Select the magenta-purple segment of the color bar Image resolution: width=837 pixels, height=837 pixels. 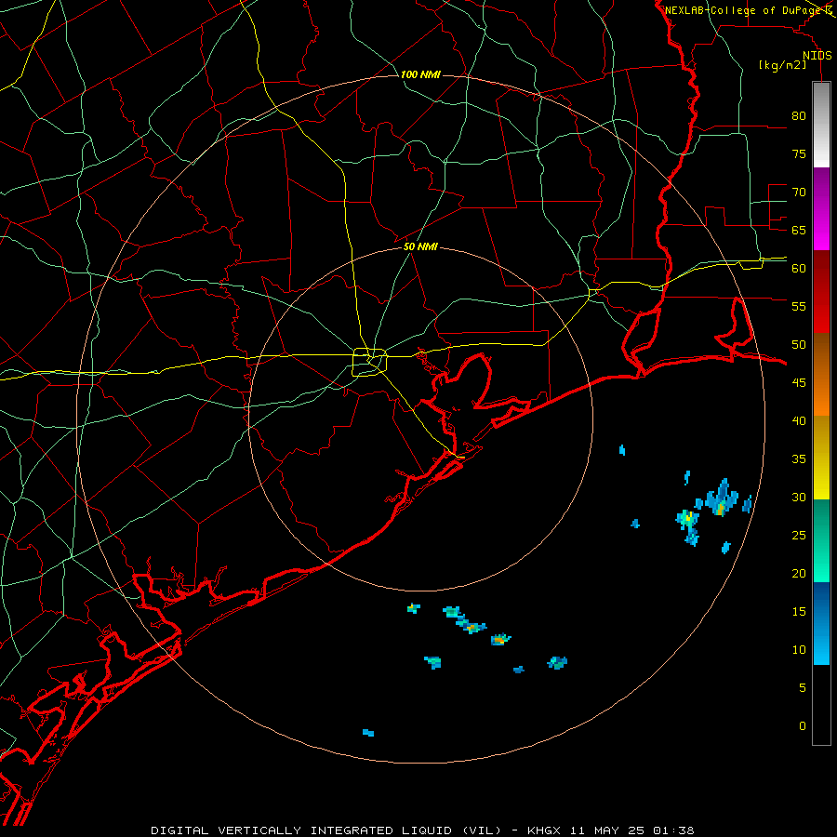point(821,208)
